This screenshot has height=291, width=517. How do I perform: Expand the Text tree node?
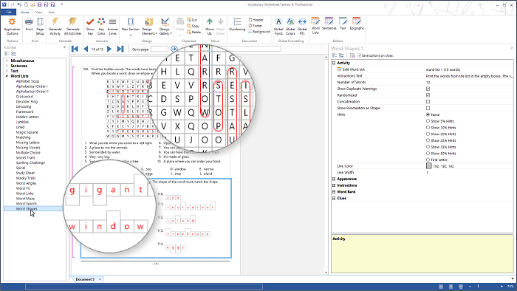click(x=7, y=71)
